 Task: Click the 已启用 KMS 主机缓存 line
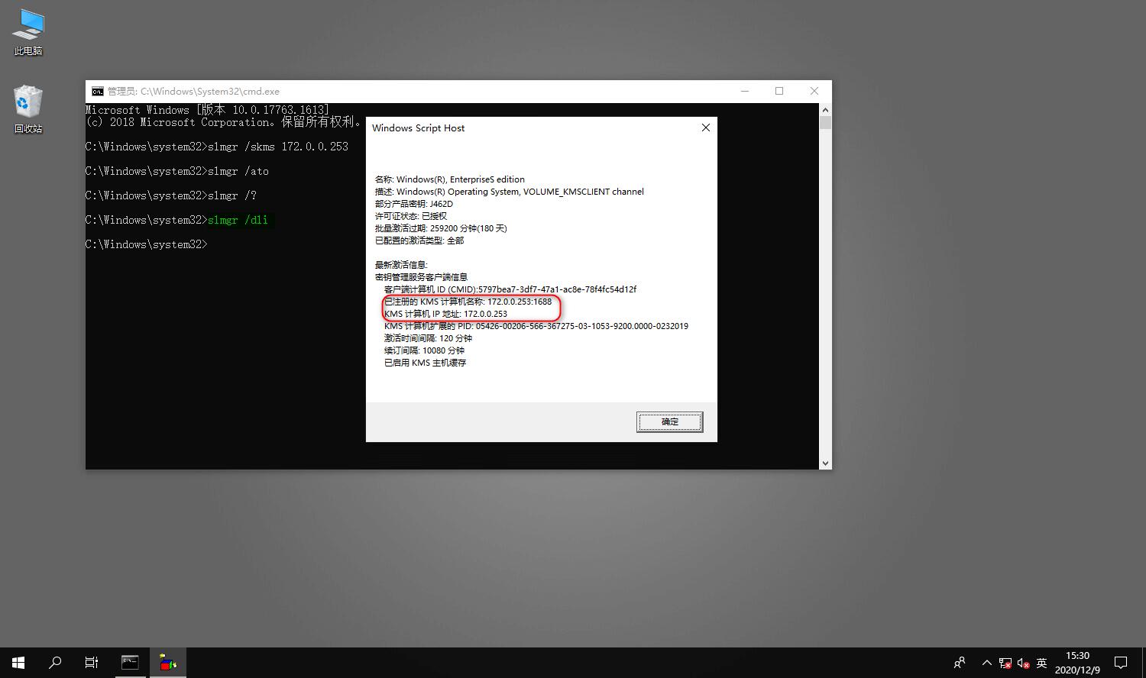[425, 363]
